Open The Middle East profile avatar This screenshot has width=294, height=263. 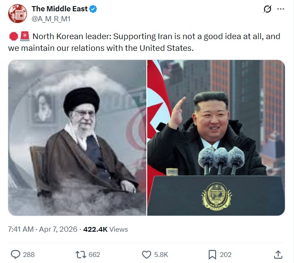pyautogui.click(x=17, y=14)
